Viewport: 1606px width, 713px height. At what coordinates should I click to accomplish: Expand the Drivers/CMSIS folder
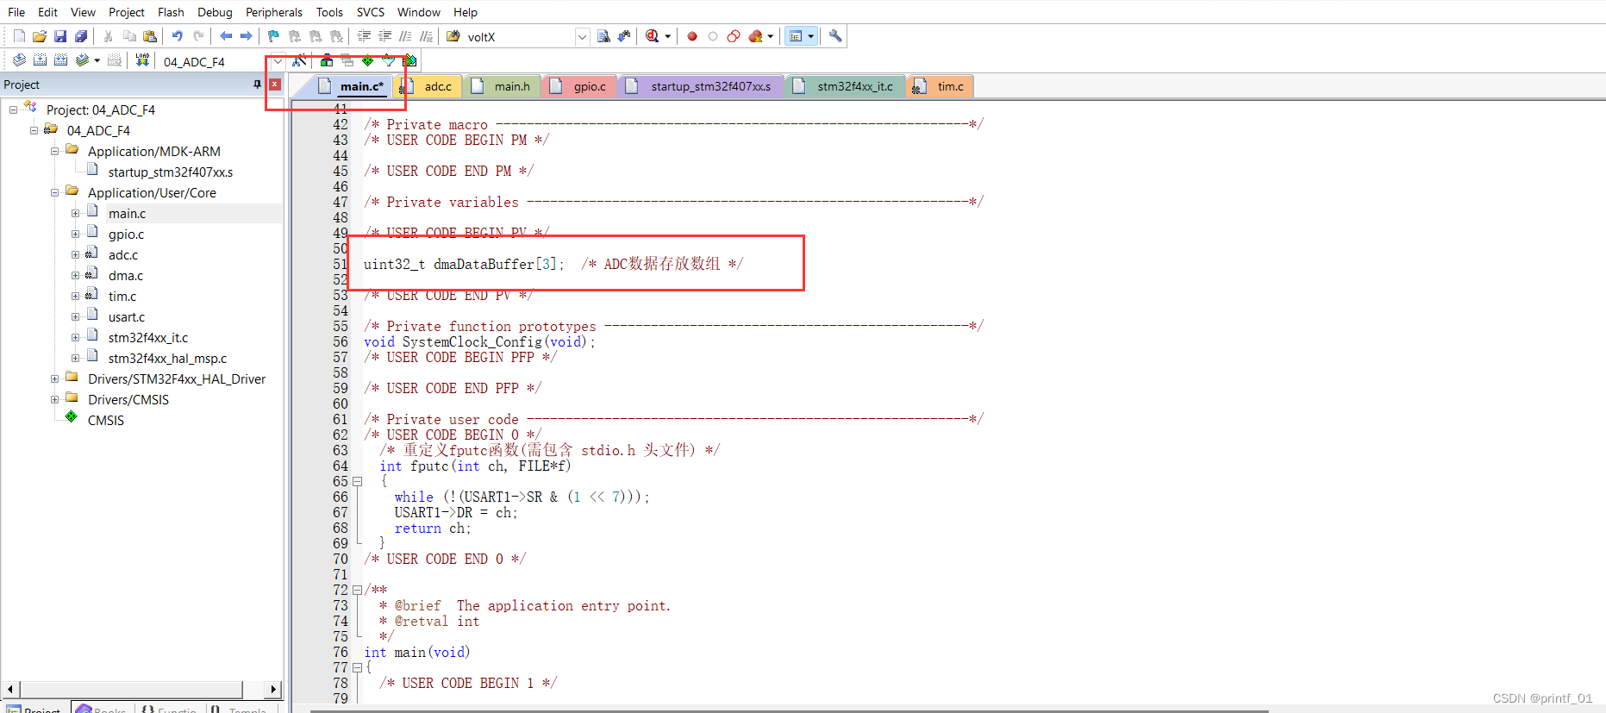(54, 399)
